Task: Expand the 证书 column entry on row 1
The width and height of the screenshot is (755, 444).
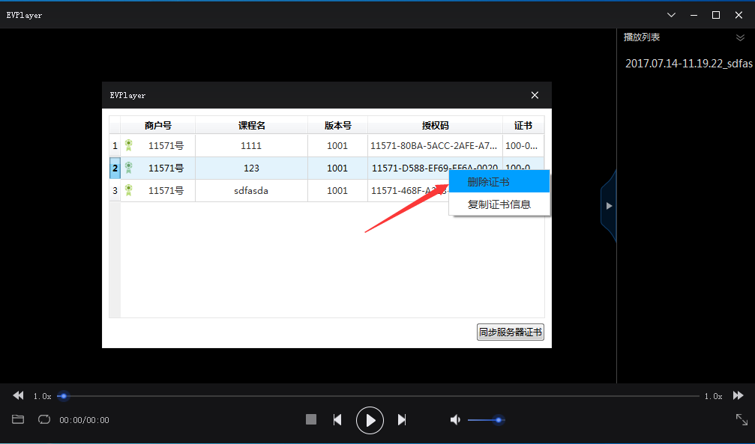Action: tap(523, 145)
